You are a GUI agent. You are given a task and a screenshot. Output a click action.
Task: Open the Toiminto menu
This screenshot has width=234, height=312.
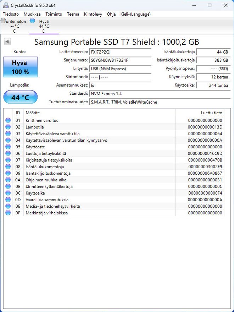(54, 14)
